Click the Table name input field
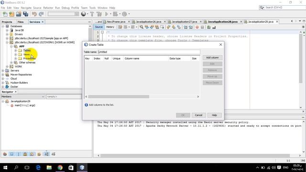Image resolution: width=306 pixels, height=172 pixels. (x=149, y=52)
